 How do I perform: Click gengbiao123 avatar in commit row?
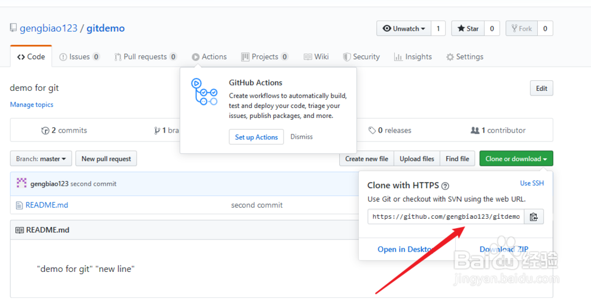(21, 183)
